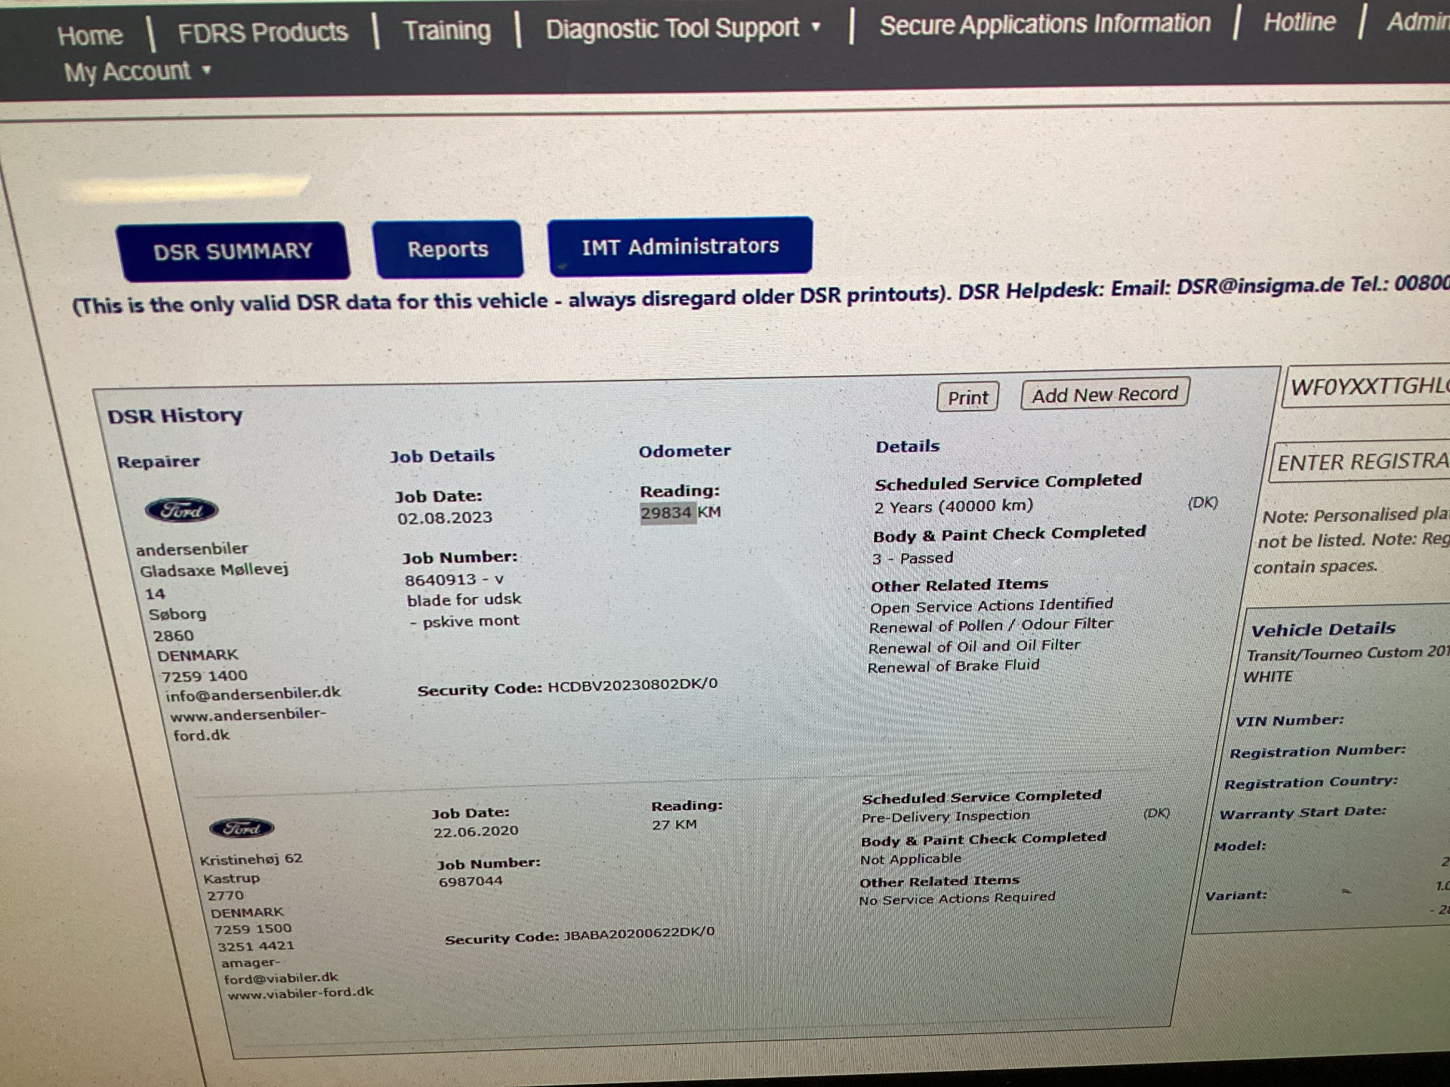
Task: Open the www.viabiler-ford.dk website link
Action: 301,993
